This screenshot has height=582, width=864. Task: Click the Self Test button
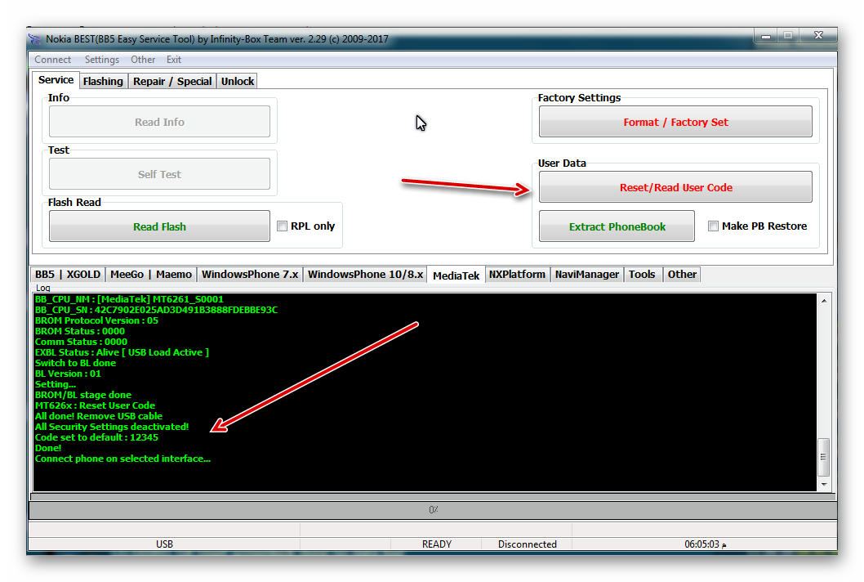[159, 174]
